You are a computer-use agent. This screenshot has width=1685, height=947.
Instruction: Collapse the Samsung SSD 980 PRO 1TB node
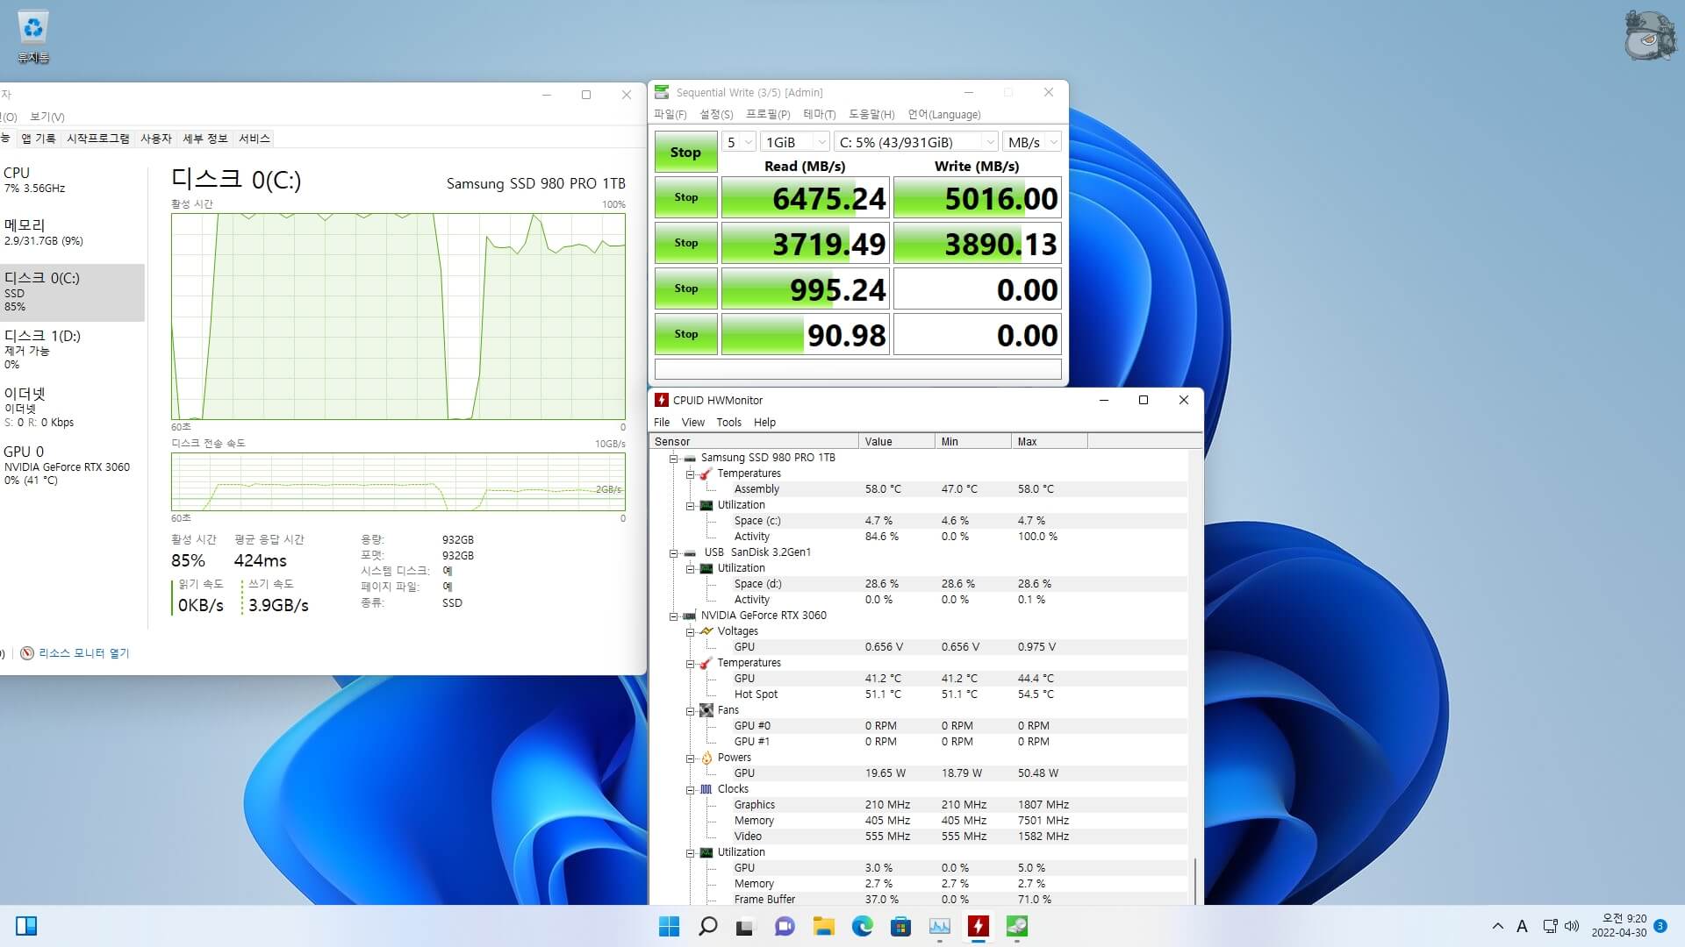click(x=674, y=459)
